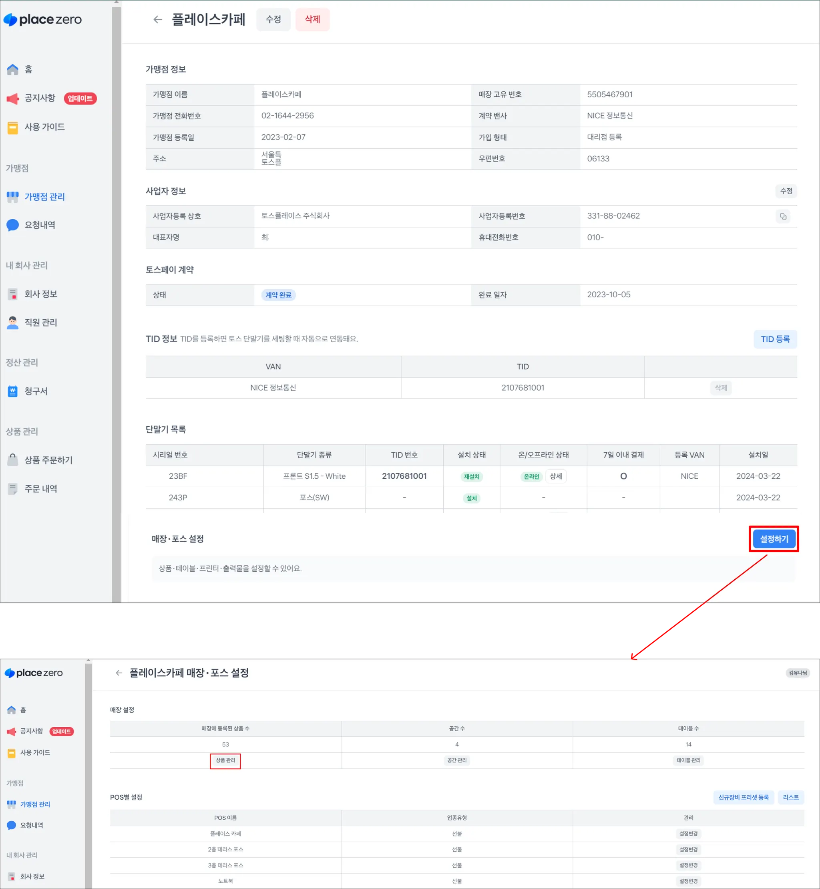Click 신규장비 프리셋 등록 button
Image resolution: width=820 pixels, height=889 pixels.
[743, 798]
